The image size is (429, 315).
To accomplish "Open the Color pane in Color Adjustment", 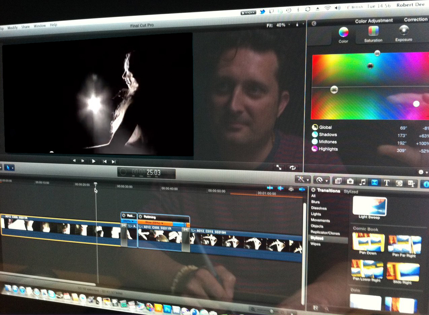I will coord(343,35).
